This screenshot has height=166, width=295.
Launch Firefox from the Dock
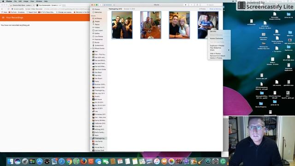83,161
